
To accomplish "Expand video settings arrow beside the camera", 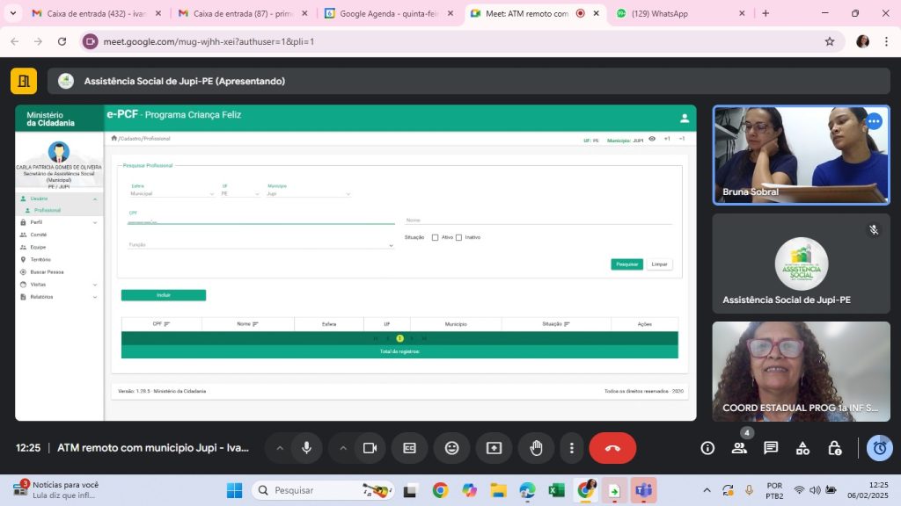I will point(343,448).
